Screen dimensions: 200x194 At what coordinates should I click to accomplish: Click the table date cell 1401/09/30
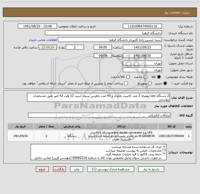tap(21, 136)
